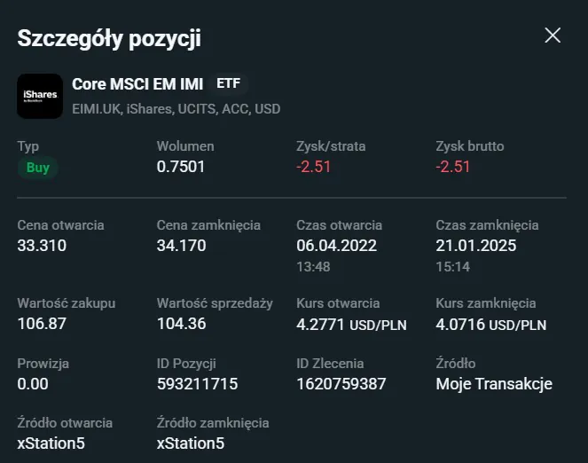Click the ETF badge label
The image size is (588, 463).
tap(229, 84)
